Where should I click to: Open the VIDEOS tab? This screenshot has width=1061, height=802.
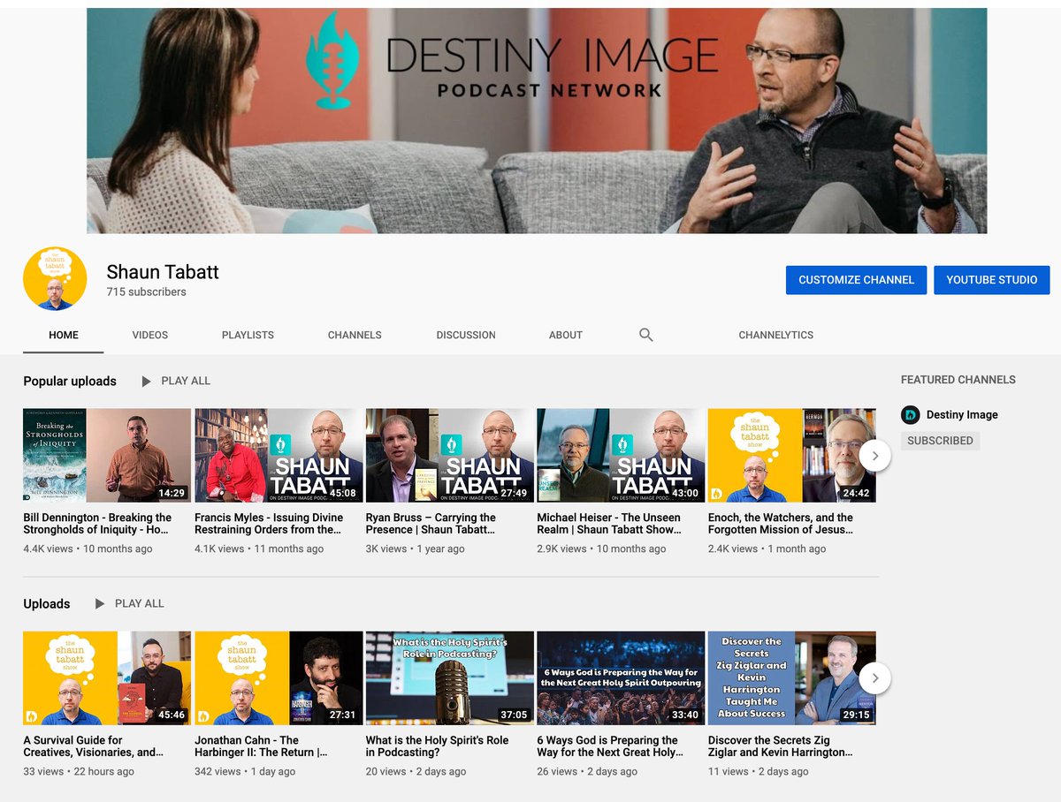[x=150, y=335]
